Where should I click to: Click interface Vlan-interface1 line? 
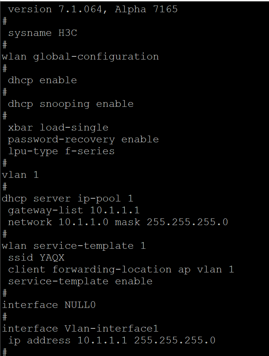(80, 328)
